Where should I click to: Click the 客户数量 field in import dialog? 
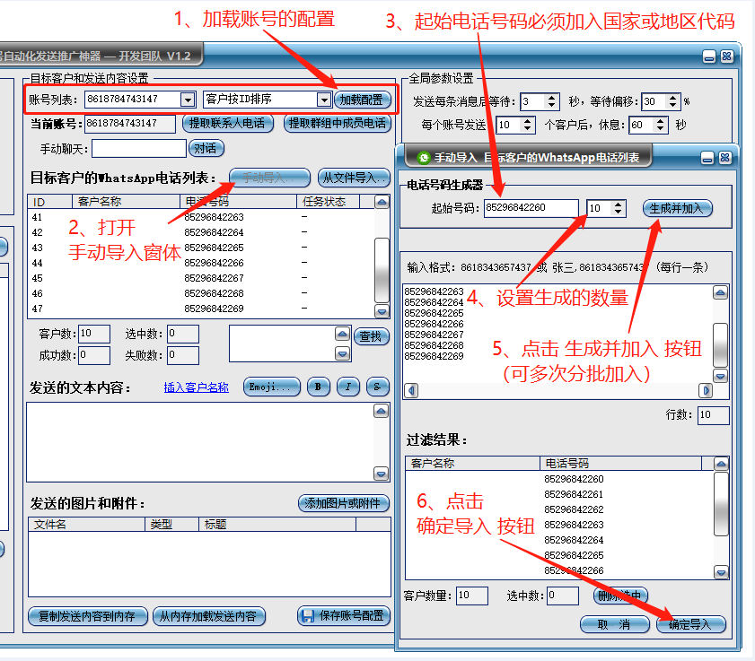pyautogui.click(x=471, y=596)
